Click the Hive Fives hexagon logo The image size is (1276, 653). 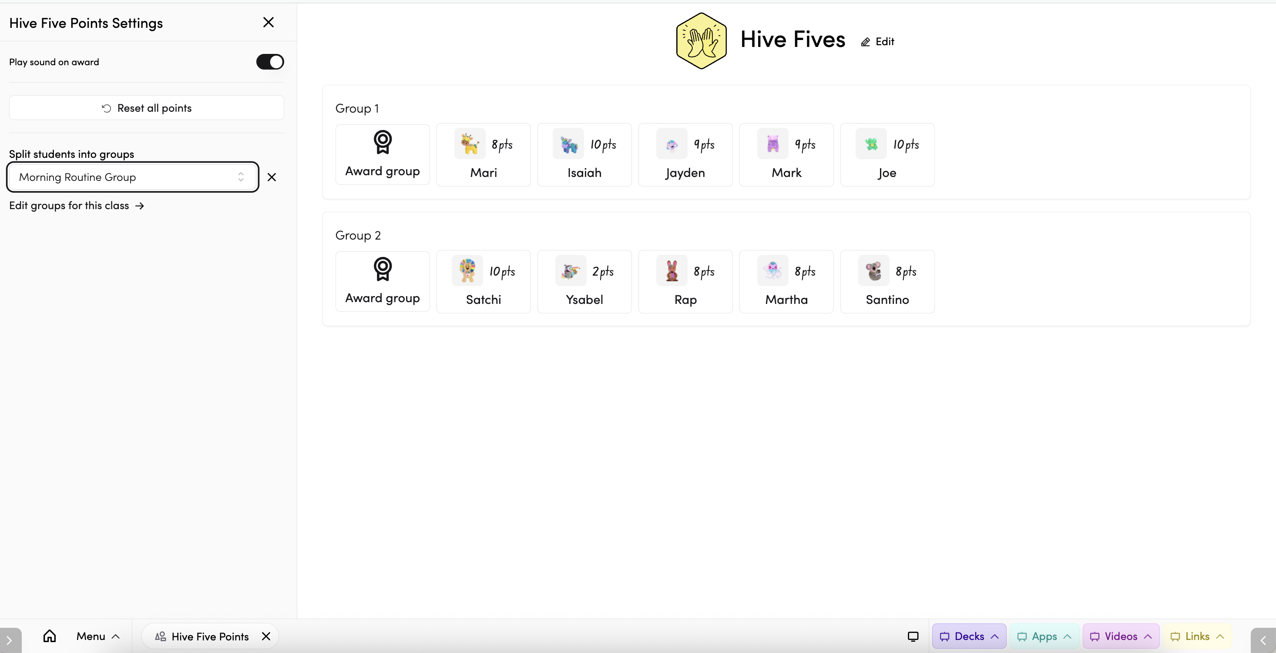click(x=701, y=41)
